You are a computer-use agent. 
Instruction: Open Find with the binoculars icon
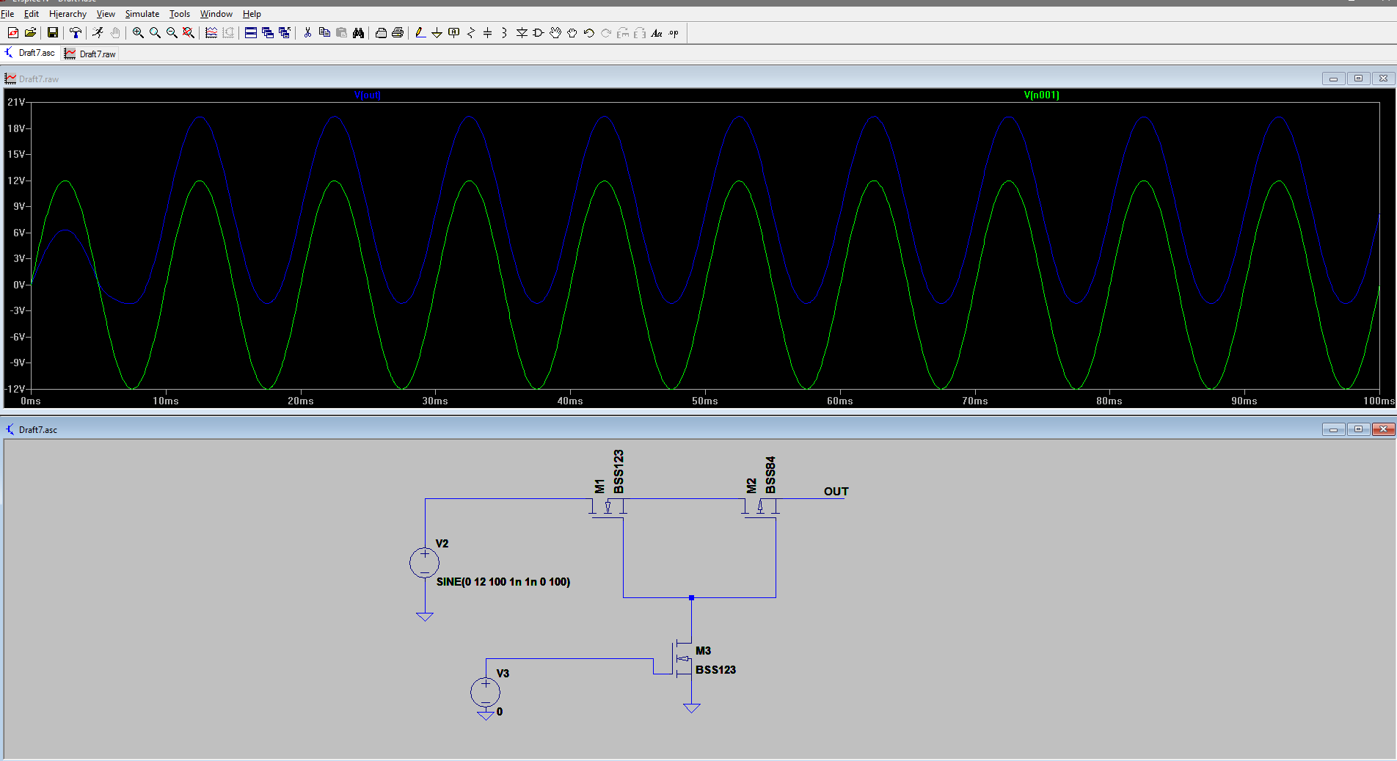tap(358, 32)
